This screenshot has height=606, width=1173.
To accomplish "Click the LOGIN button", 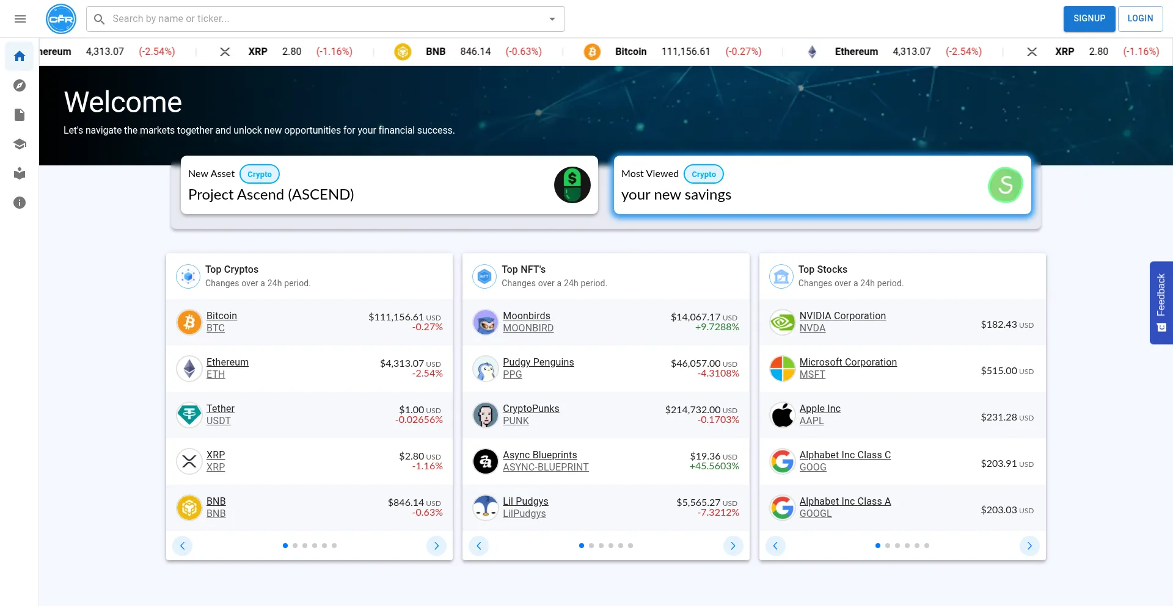I will (1140, 19).
